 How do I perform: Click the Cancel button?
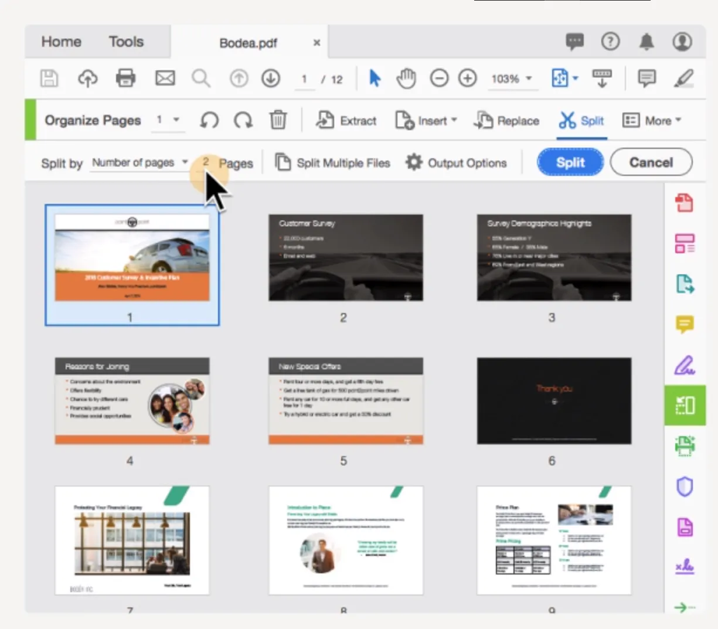pos(651,162)
